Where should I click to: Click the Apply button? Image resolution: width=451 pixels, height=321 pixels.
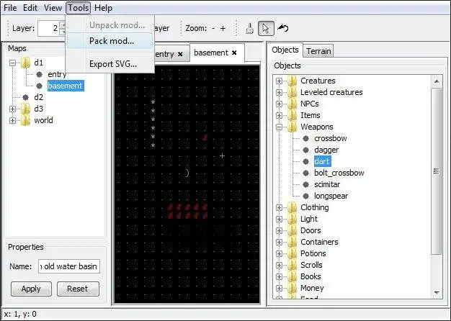(x=31, y=289)
